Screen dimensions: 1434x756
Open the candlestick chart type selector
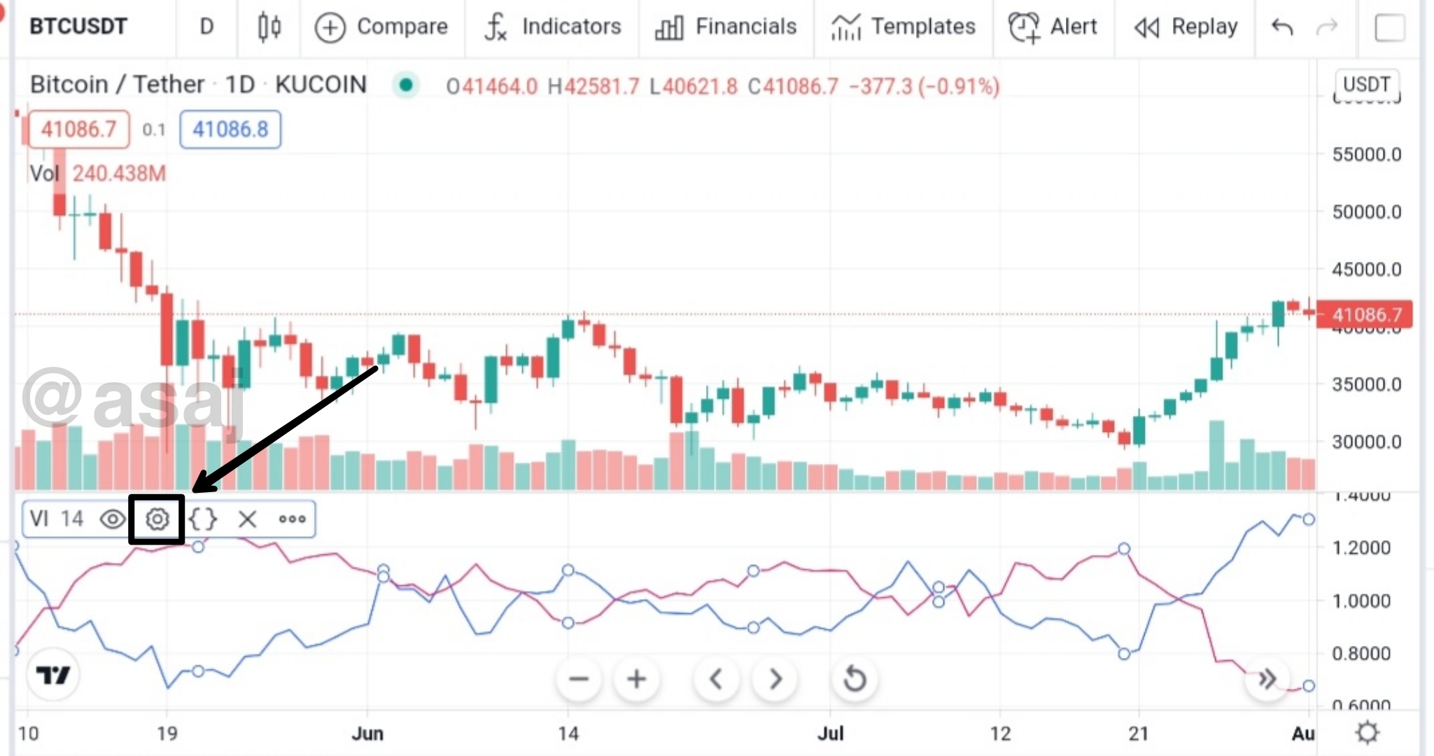269,27
